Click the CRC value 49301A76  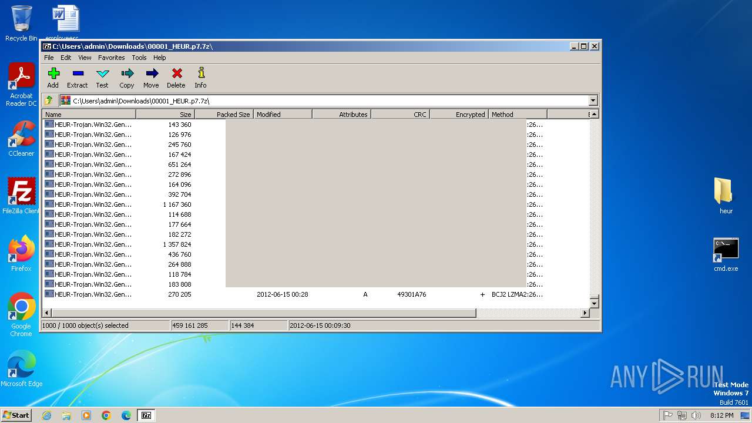(412, 294)
